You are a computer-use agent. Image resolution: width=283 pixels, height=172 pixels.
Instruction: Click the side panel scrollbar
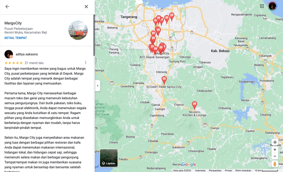(94, 35)
